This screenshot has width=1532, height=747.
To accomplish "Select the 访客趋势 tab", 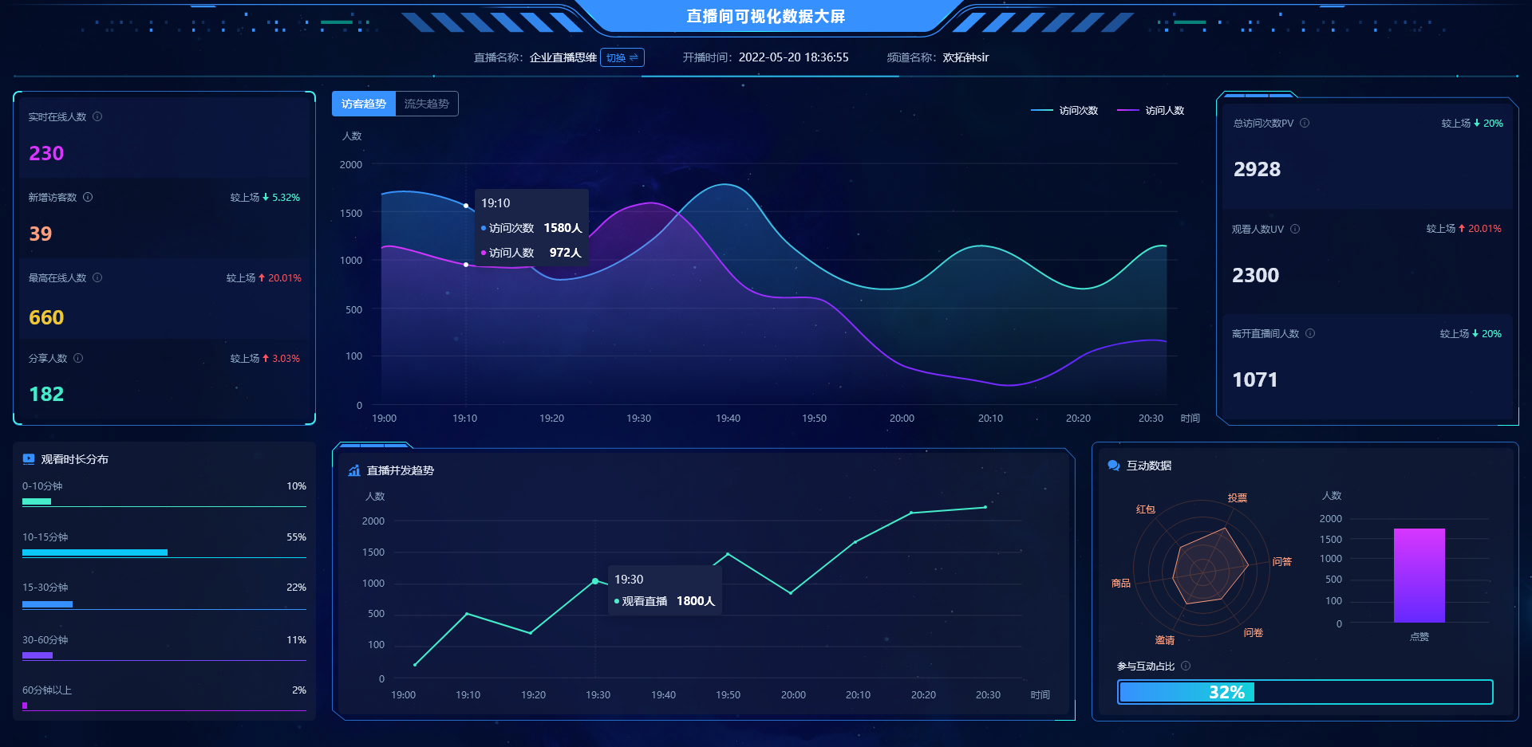I will 364,104.
